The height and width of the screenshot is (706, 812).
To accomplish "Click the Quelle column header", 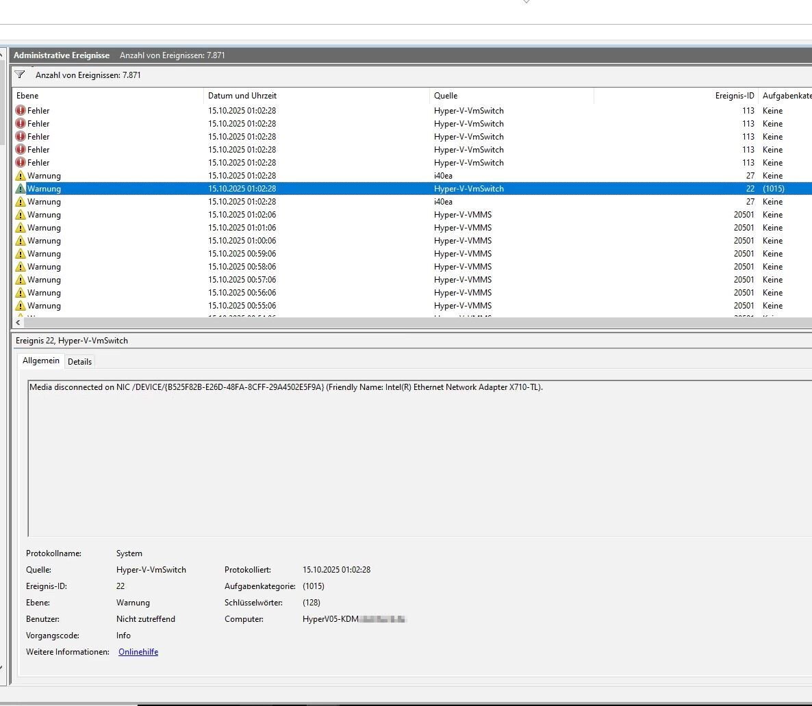I will [x=511, y=96].
